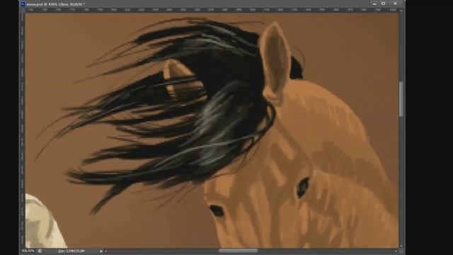Image resolution: width=453 pixels, height=255 pixels.
Task: Click the scroll up arrow on vertical scrollbar
Action: (x=401, y=11)
